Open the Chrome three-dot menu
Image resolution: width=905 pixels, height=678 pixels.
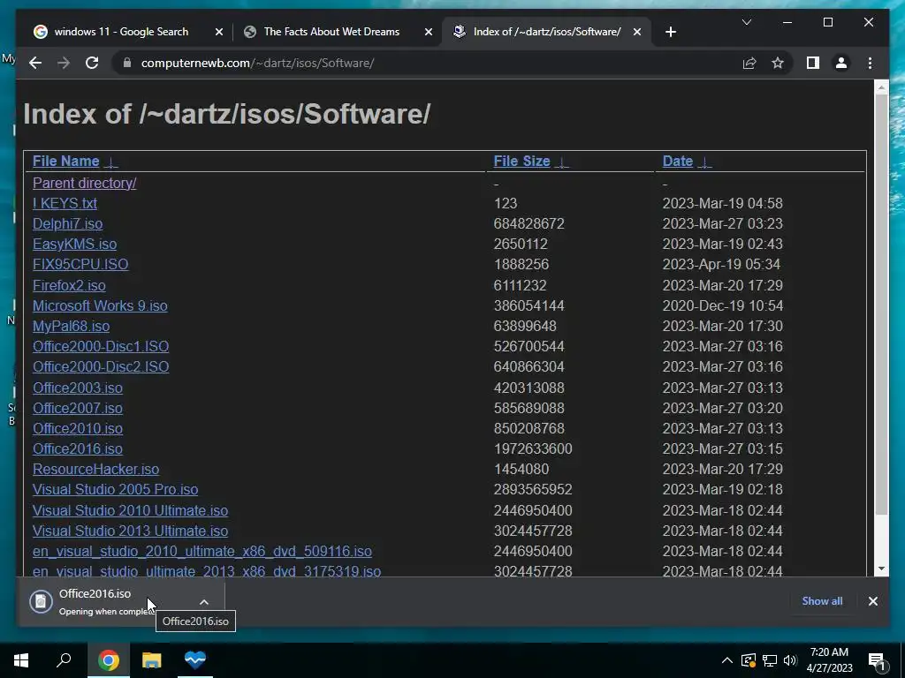pyautogui.click(x=870, y=63)
